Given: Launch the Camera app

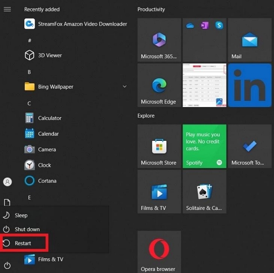Looking at the screenshot, I should click(x=40, y=150).
